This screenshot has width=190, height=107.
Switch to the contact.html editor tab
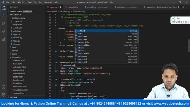(73, 7)
